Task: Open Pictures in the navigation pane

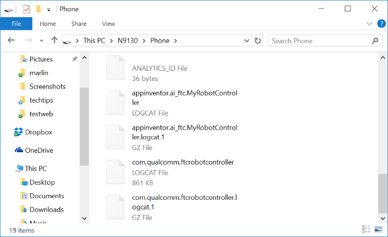Action: (41, 59)
